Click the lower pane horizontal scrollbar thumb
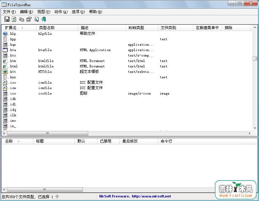 coord(45,189)
